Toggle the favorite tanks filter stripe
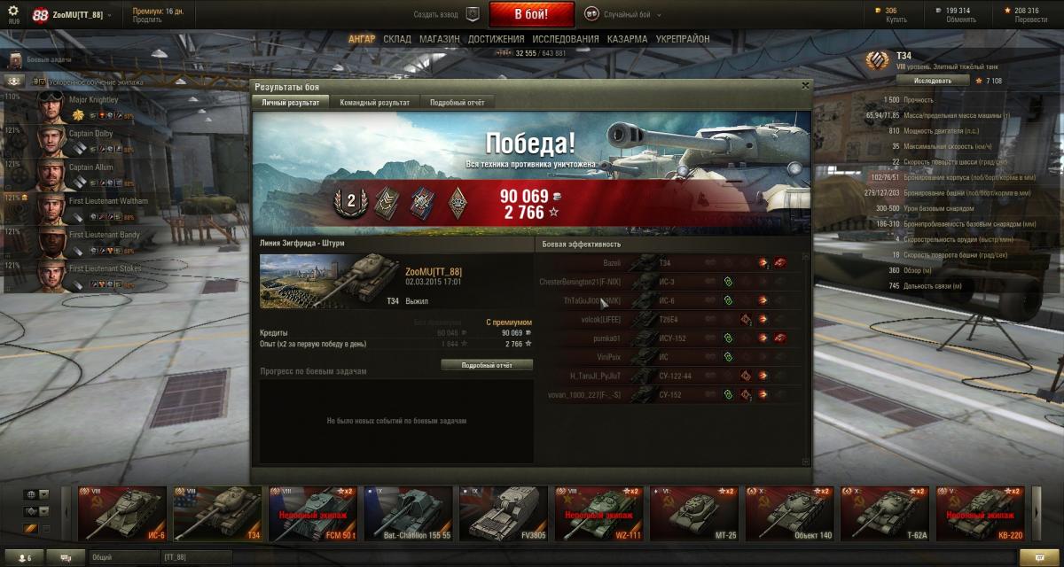This screenshot has width=1064, height=567. click(x=29, y=529)
